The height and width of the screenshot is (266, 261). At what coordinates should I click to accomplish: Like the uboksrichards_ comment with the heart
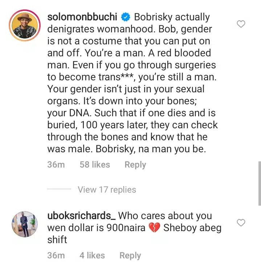pyautogui.click(x=241, y=222)
